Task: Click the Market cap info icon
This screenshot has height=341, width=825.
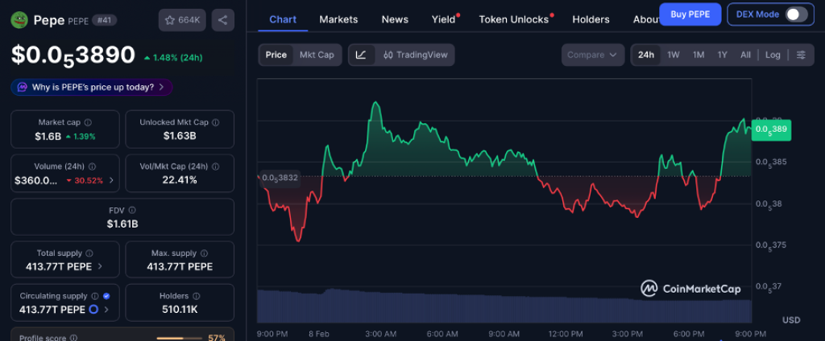Action: click(87, 122)
